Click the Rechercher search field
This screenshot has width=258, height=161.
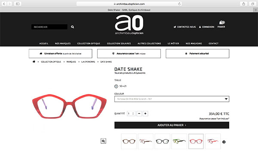tap(49, 27)
